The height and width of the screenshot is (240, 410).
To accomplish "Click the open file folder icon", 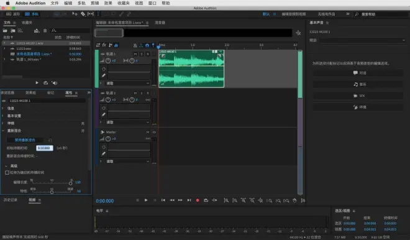I will (x=5, y=30).
